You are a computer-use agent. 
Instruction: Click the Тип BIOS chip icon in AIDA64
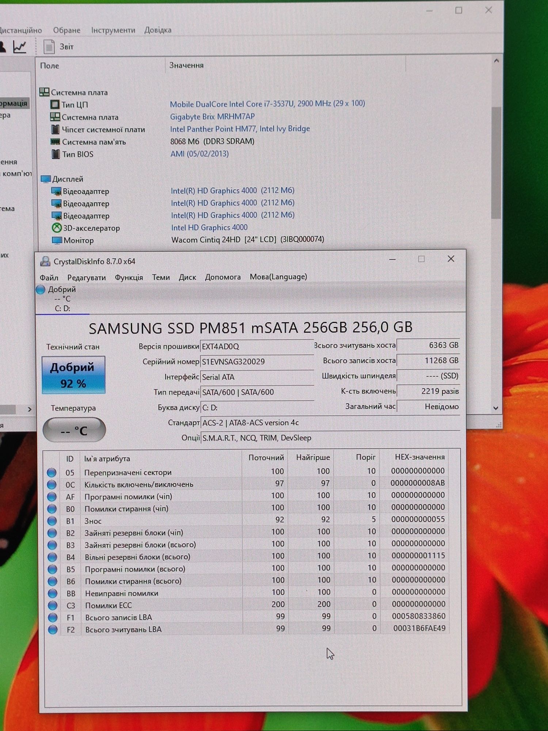[x=56, y=154]
